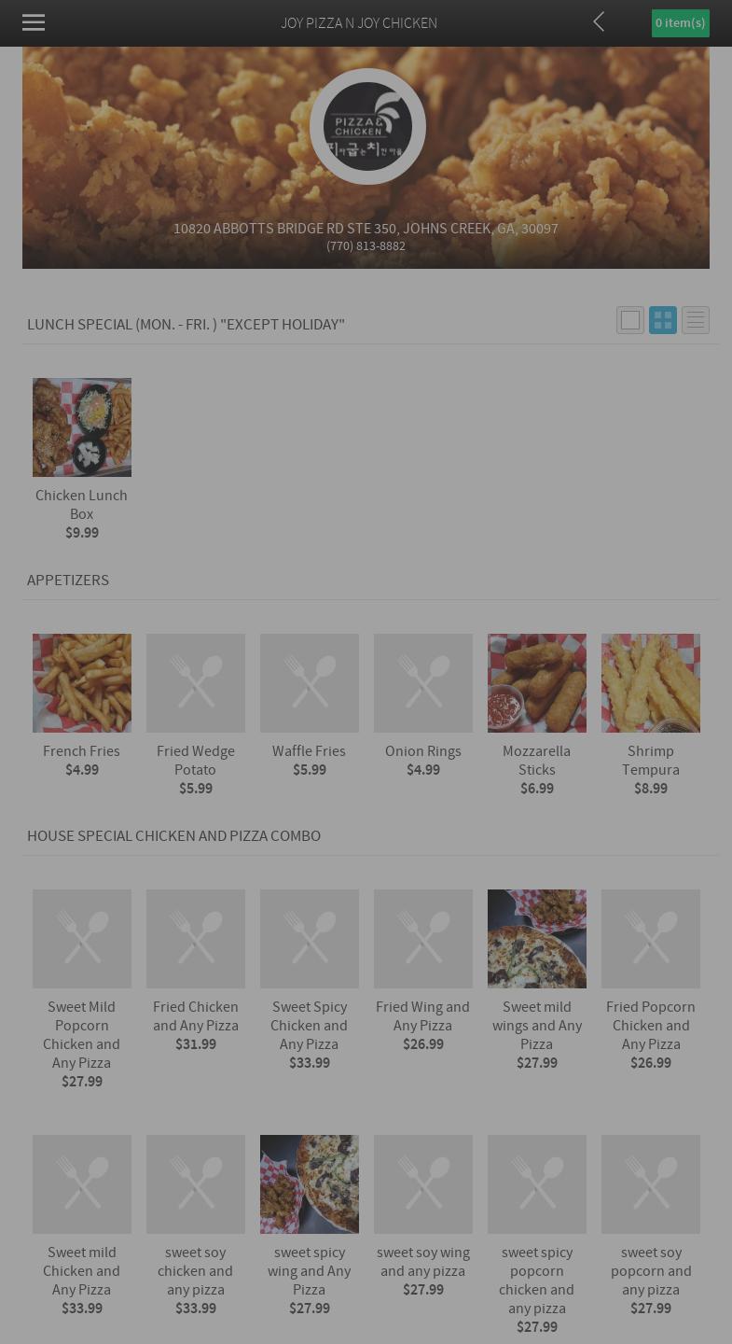Click the Onion Rings placeholder icon

pos(423,683)
